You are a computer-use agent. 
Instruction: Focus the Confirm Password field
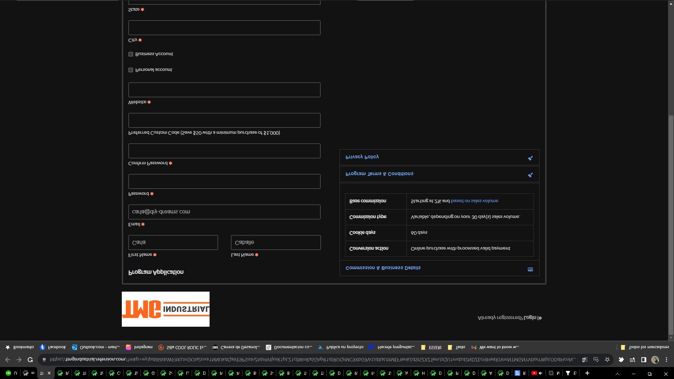pos(224,151)
